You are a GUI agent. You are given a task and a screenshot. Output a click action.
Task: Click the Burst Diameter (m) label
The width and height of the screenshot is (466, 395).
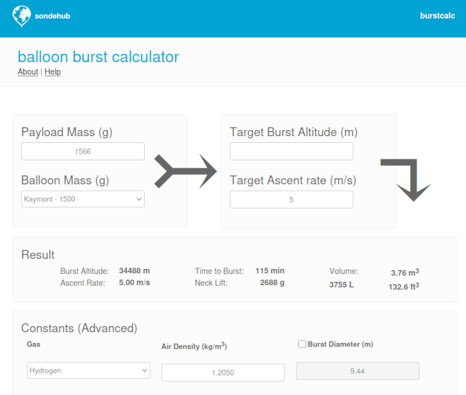pos(340,344)
